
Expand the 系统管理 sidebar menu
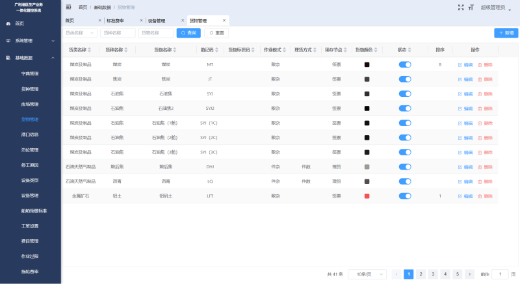pos(30,40)
